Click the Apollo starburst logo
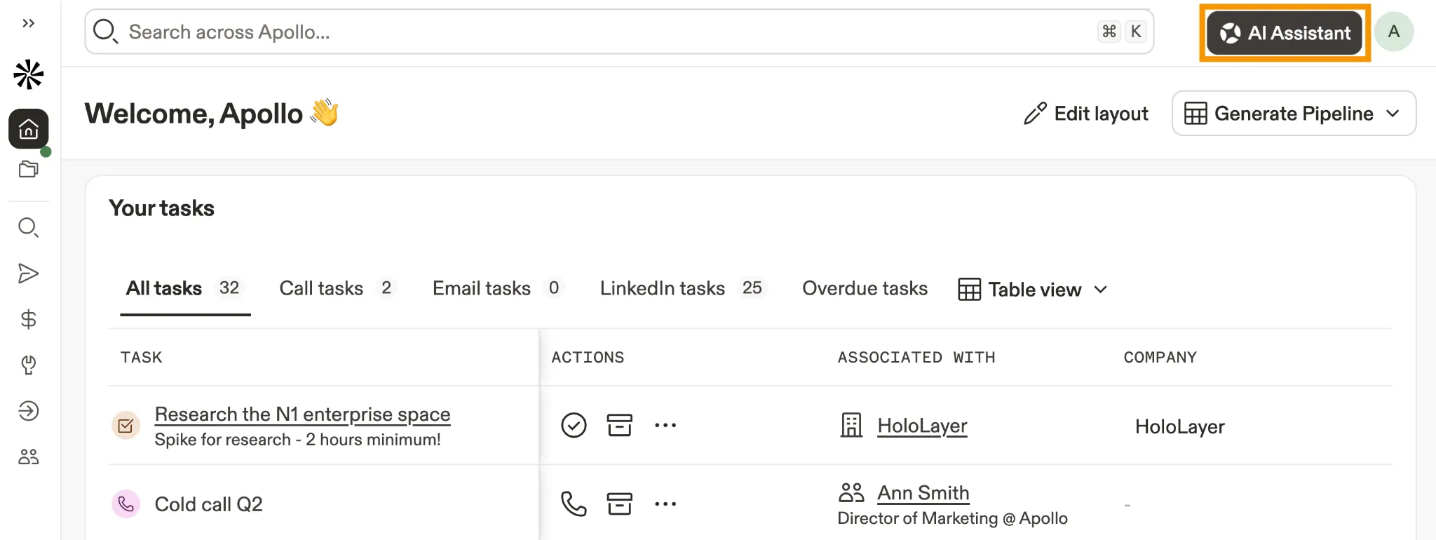 (29, 74)
